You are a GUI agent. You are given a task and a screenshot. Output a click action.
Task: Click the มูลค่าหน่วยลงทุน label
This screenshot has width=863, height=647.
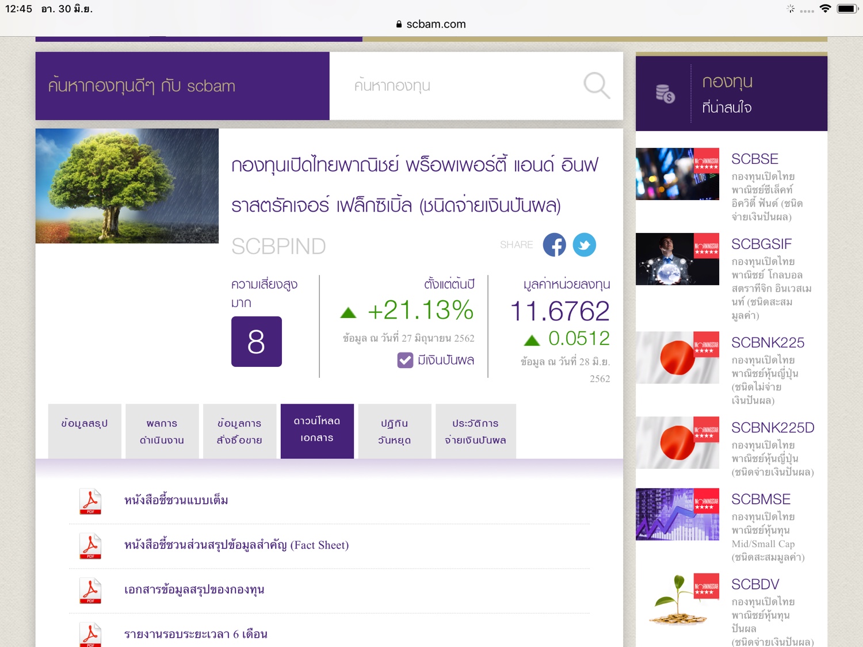[567, 284]
